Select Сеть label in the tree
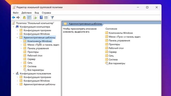Screen dimensions: 171x96 point(30,63)
